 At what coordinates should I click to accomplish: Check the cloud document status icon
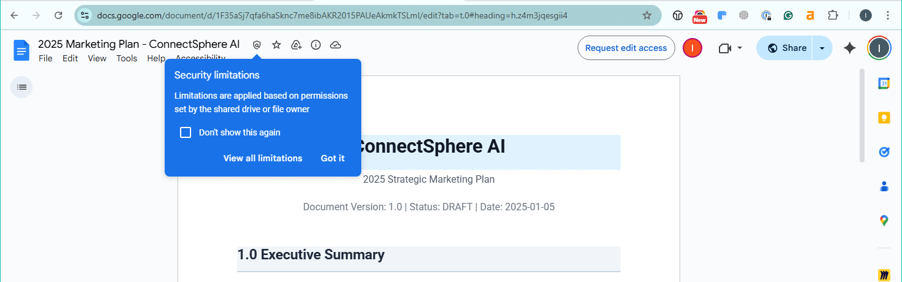coord(335,45)
